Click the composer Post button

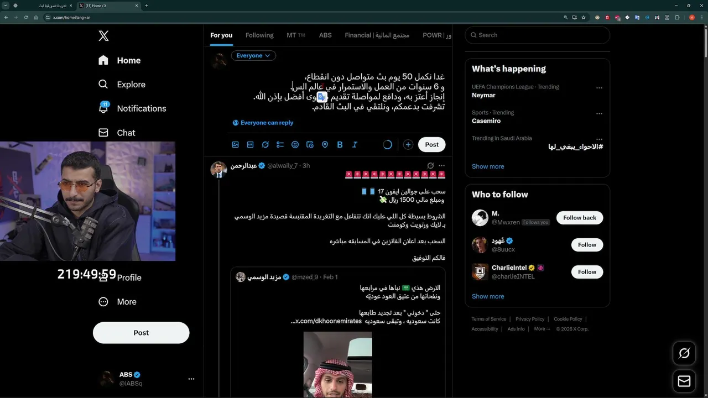(432, 145)
